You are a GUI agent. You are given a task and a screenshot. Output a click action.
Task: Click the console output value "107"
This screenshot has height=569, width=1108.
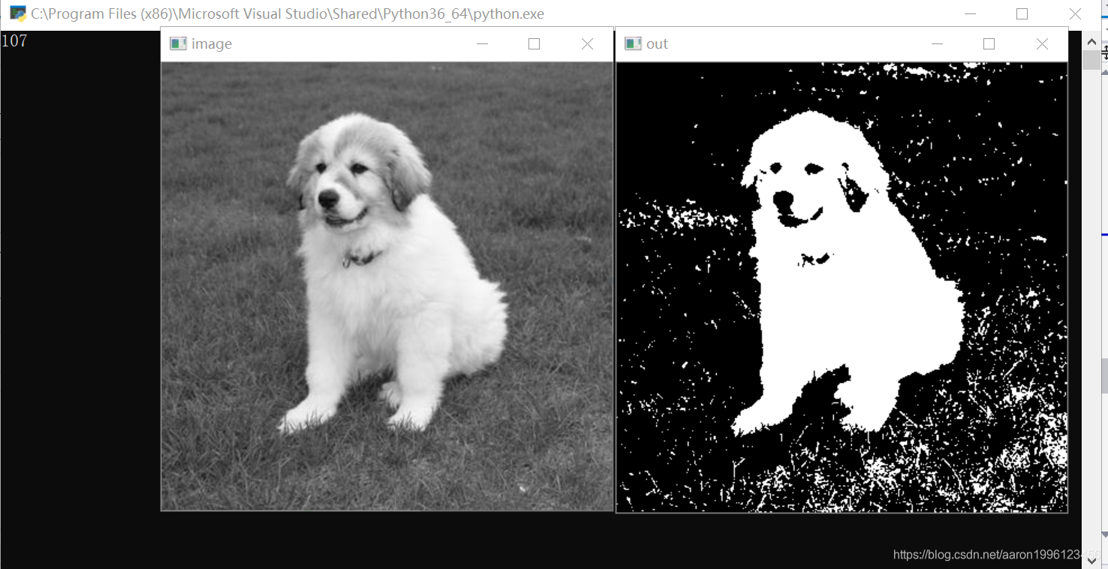(14, 40)
